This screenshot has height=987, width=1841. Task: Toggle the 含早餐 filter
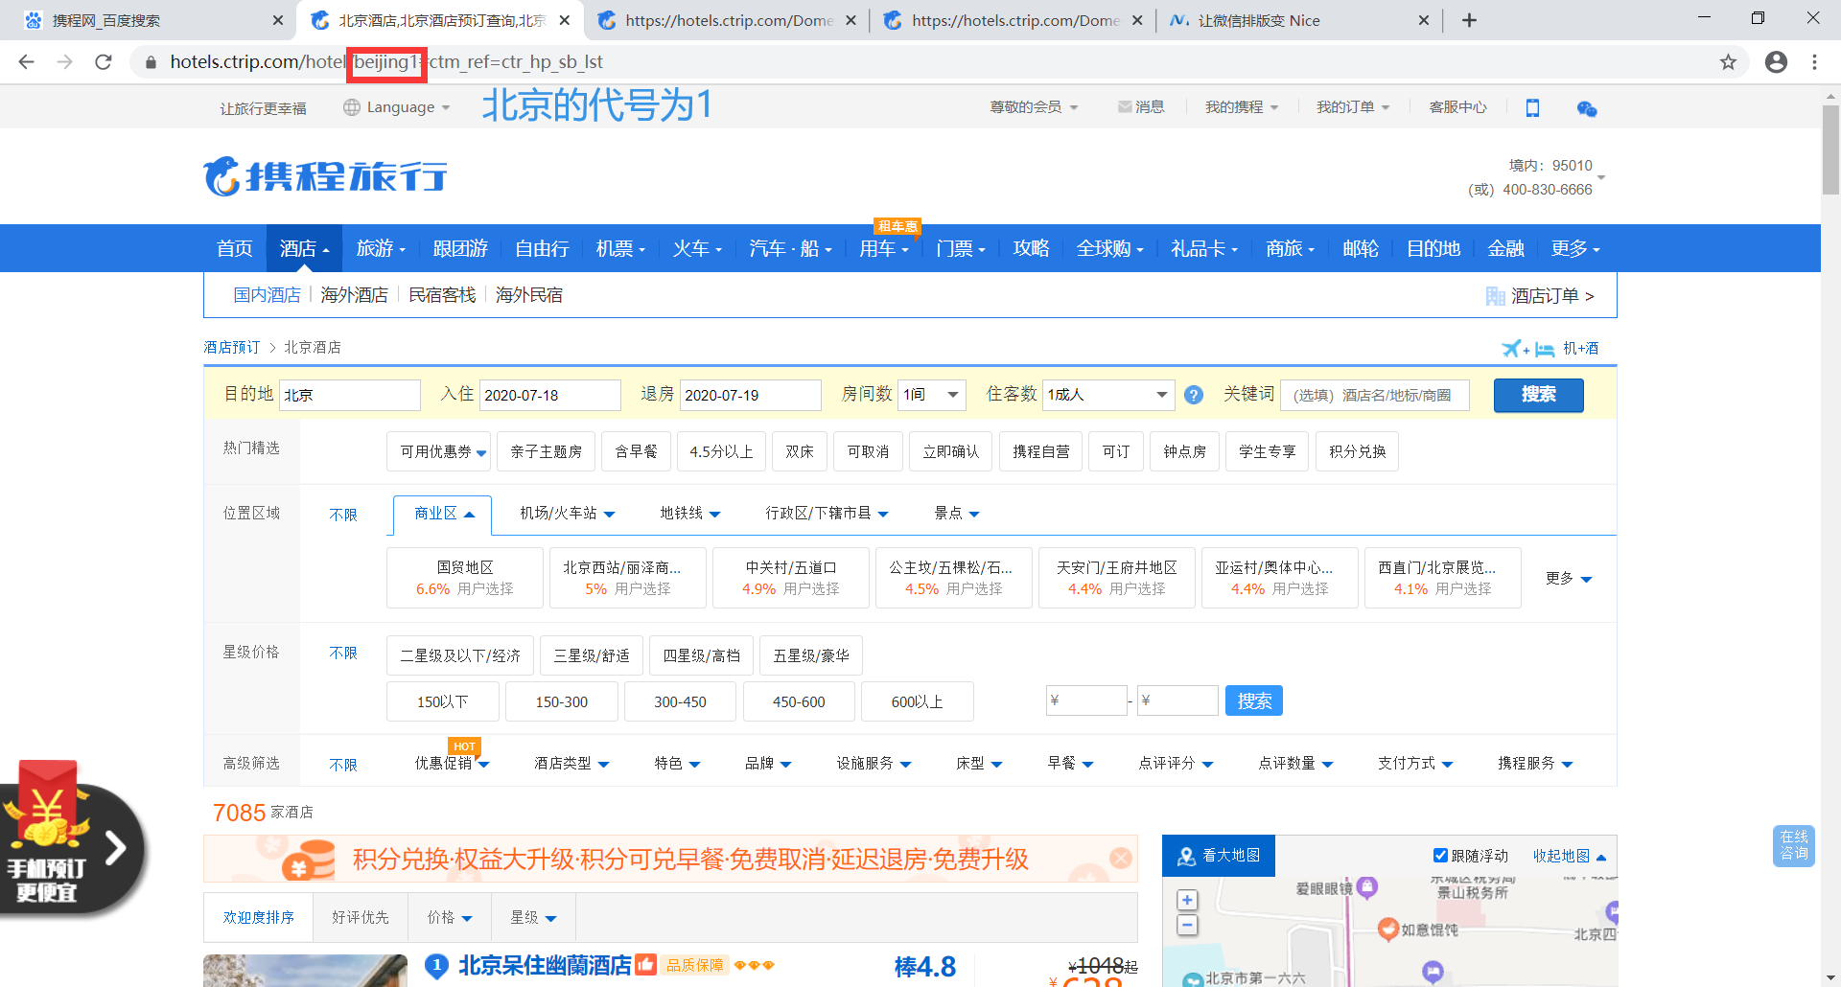(636, 451)
